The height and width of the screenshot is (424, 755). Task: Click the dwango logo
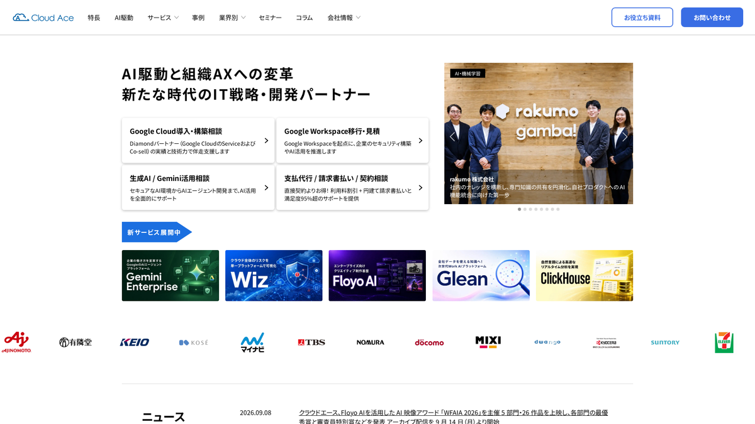(547, 342)
